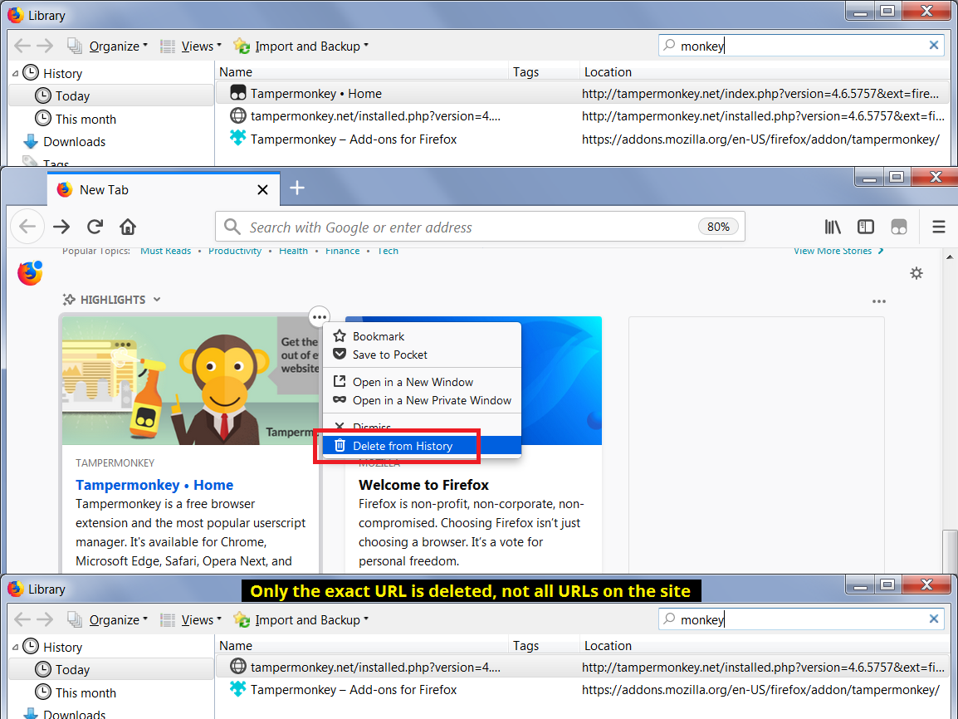Open the Views dropdown in bottom Library
This screenshot has width=958, height=719.
(x=199, y=620)
